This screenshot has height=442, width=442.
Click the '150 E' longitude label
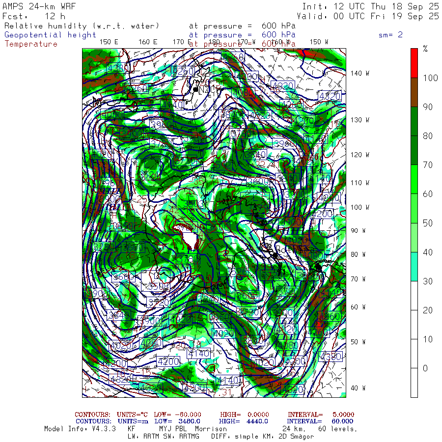[x=109, y=42]
